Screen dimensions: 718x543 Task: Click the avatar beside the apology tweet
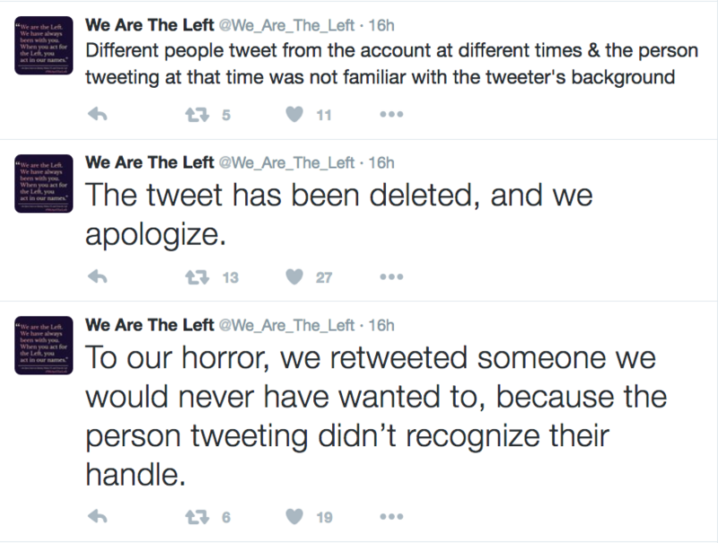click(42, 184)
